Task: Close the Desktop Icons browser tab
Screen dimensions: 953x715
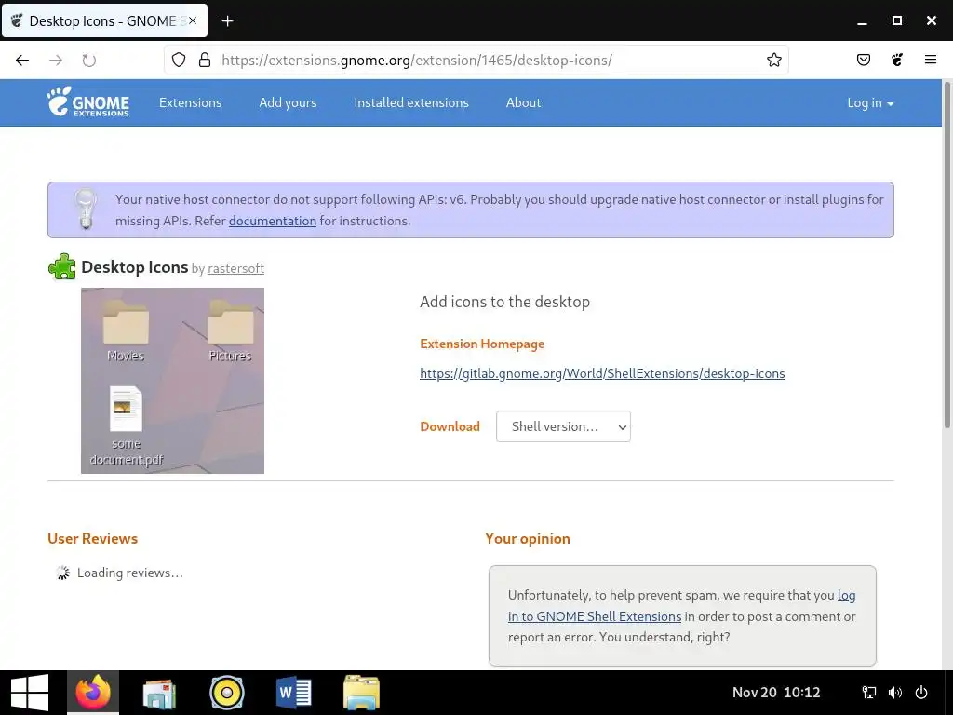Action: [x=193, y=20]
